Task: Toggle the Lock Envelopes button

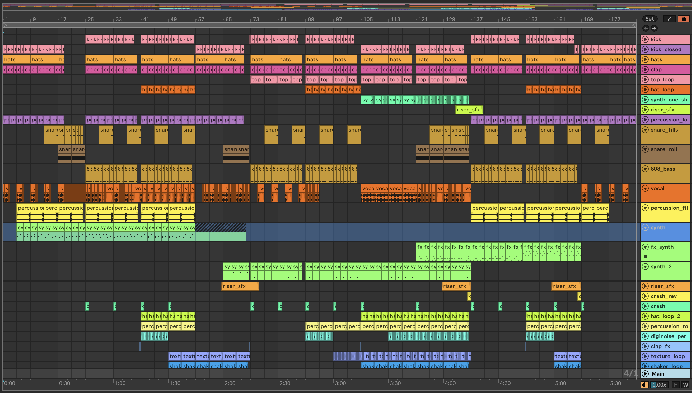Action: pyautogui.click(x=684, y=19)
